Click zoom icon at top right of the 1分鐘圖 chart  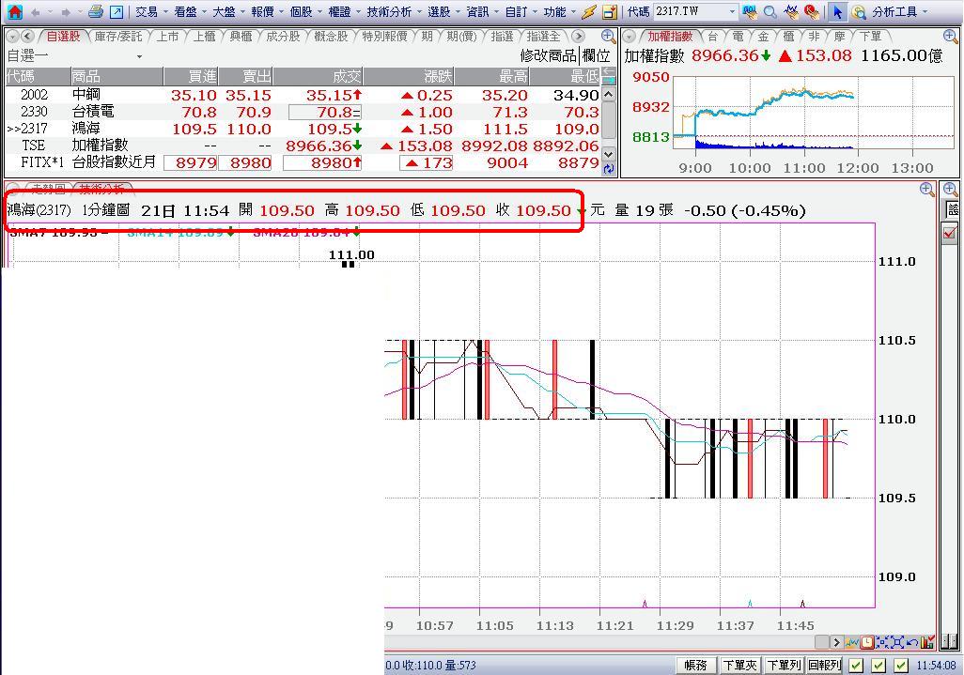click(927, 190)
